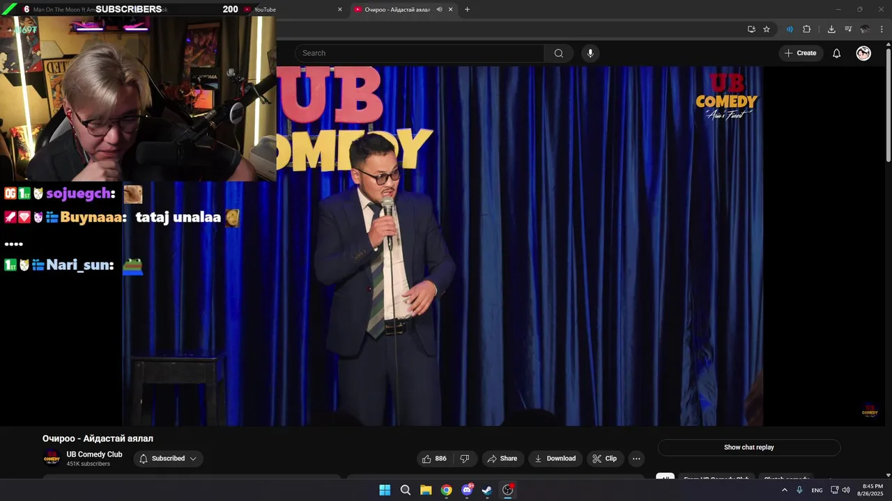Share the video
This screenshot has width=892, height=501.
click(x=502, y=459)
